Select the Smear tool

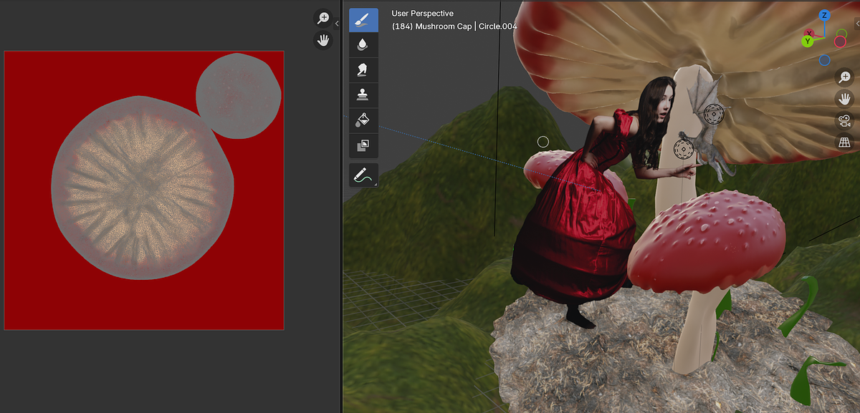click(363, 69)
